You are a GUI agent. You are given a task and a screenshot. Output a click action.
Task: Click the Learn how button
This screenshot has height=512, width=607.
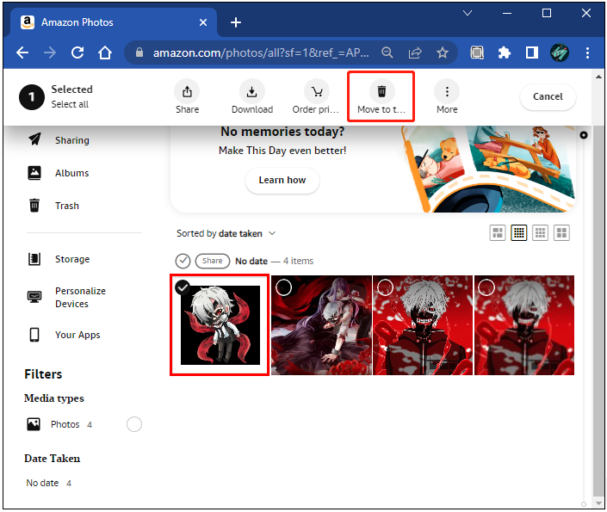(282, 180)
